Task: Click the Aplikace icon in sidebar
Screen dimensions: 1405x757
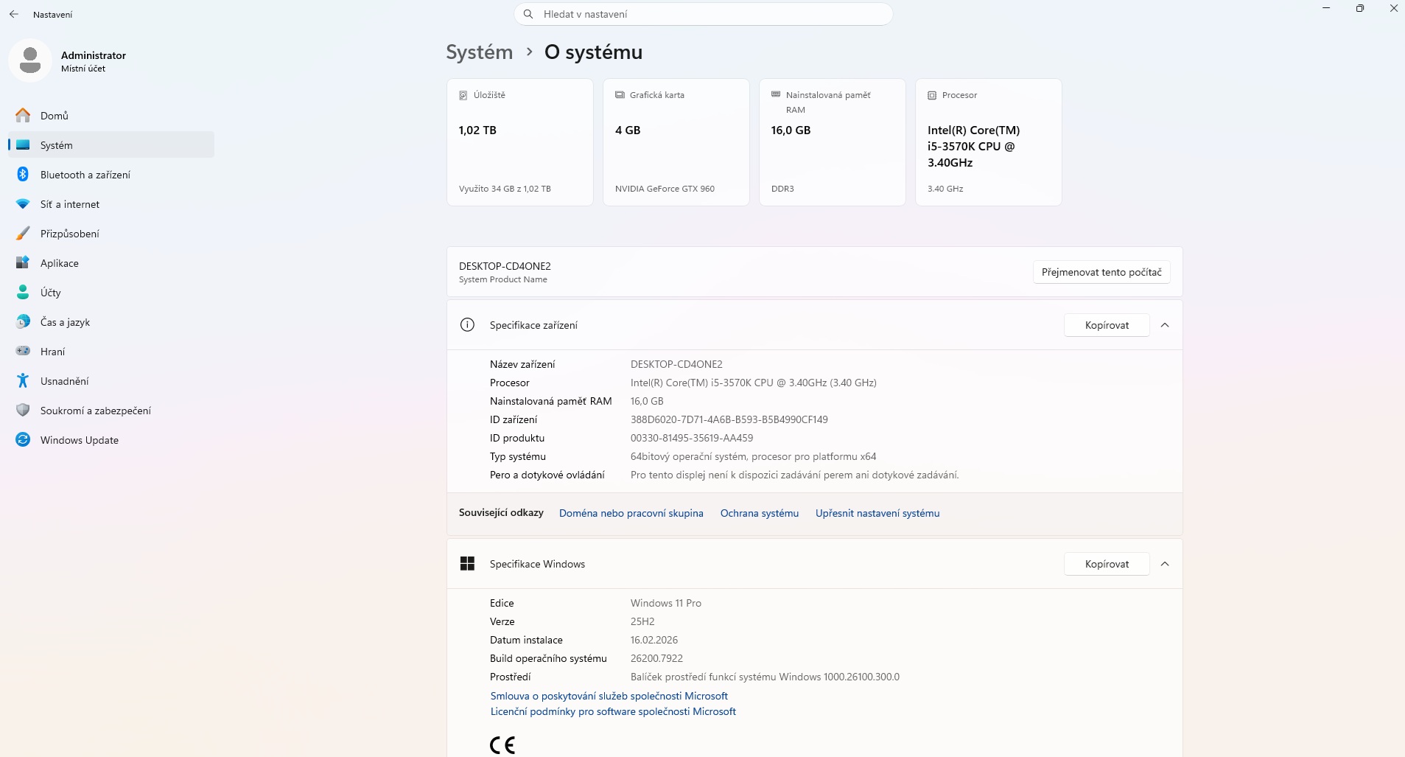Action: coord(23,263)
